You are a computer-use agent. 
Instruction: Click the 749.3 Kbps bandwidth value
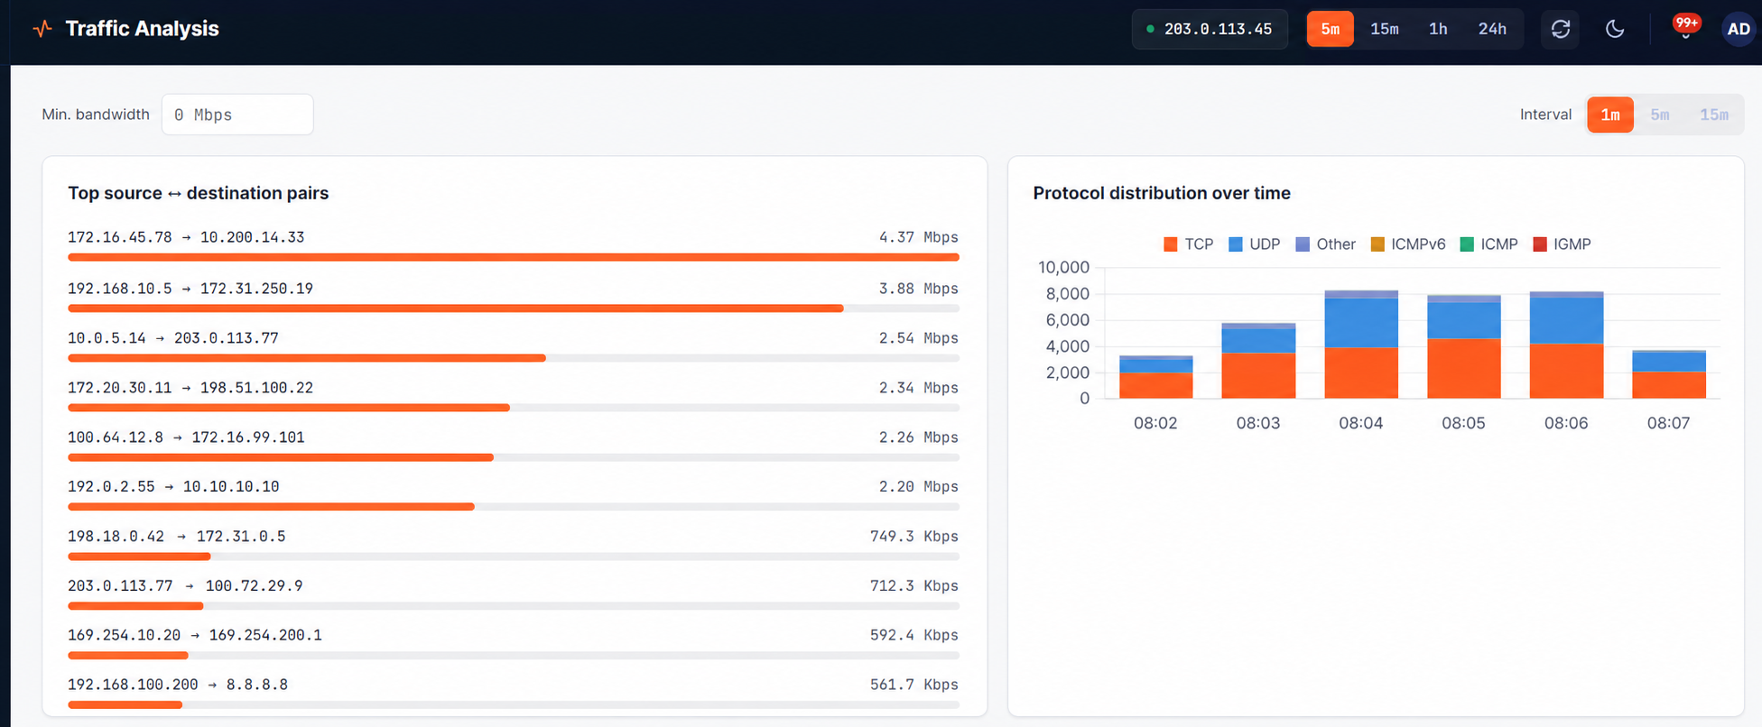tap(914, 537)
